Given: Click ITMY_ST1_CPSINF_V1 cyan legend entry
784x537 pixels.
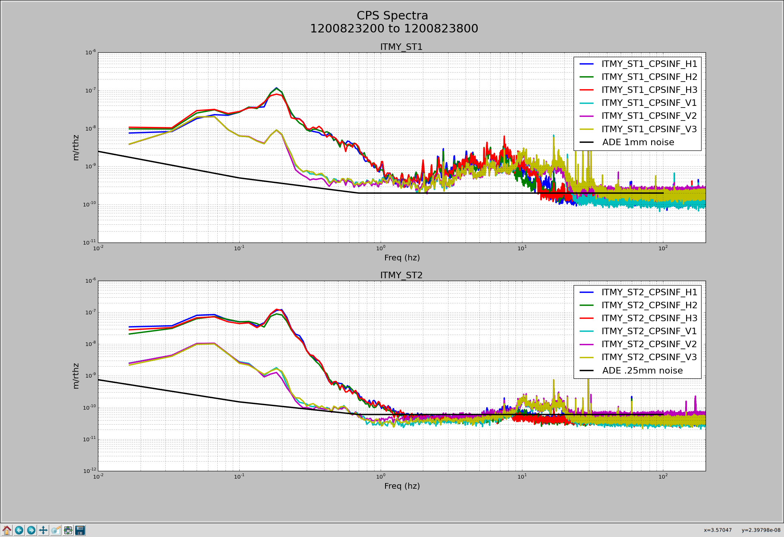Looking at the screenshot, I should 649,103.
